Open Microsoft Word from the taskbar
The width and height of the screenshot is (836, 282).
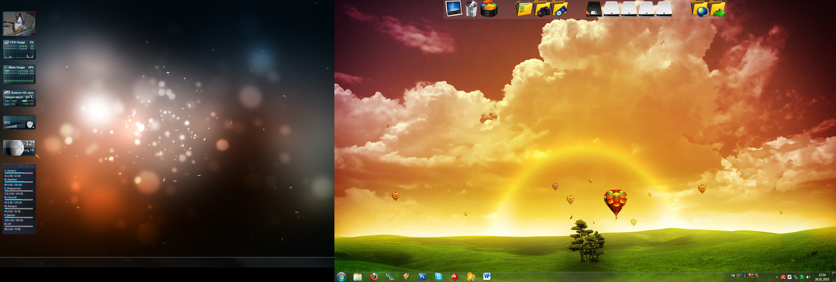click(x=487, y=277)
